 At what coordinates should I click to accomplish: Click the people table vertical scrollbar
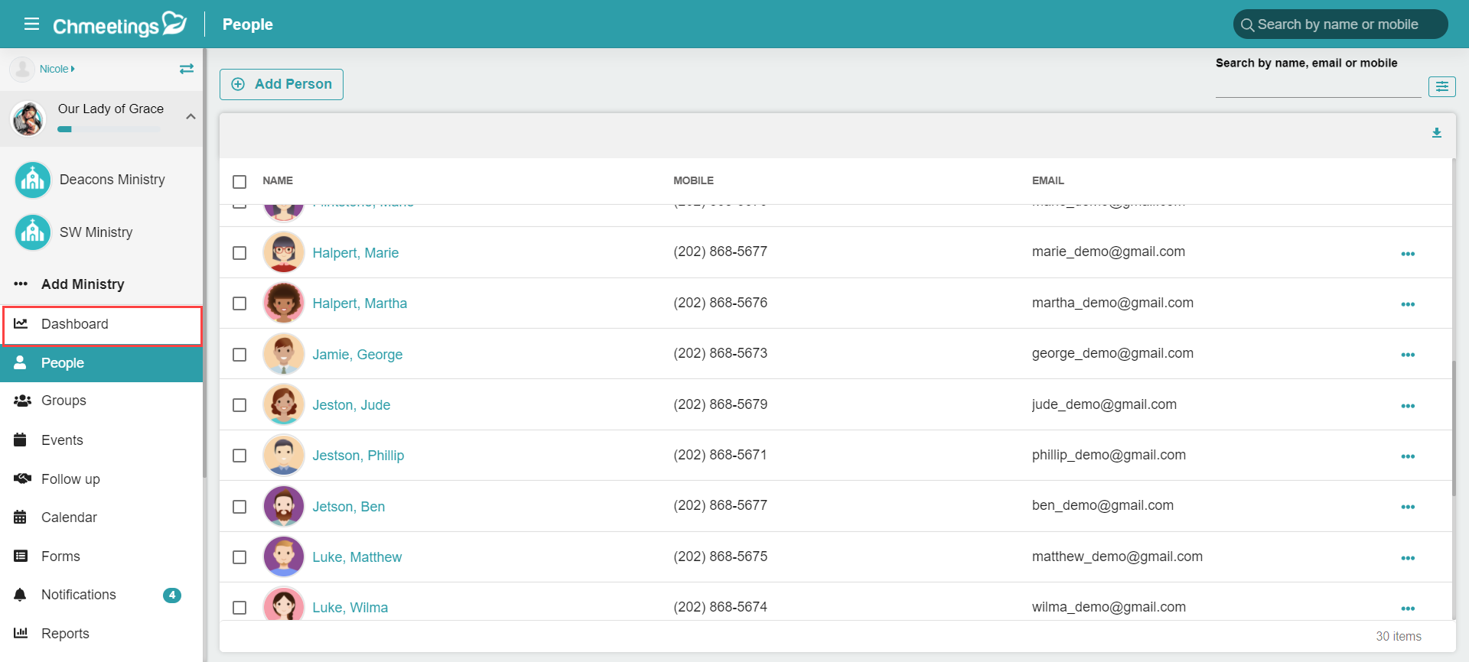(x=1454, y=428)
